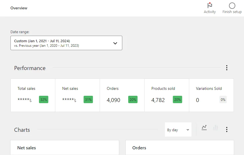Click the 0% Variations Sold badge

[x=223, y=99]
